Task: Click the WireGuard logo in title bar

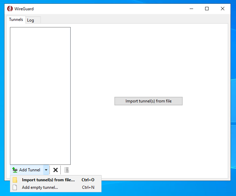Action: tap(10, 9)
